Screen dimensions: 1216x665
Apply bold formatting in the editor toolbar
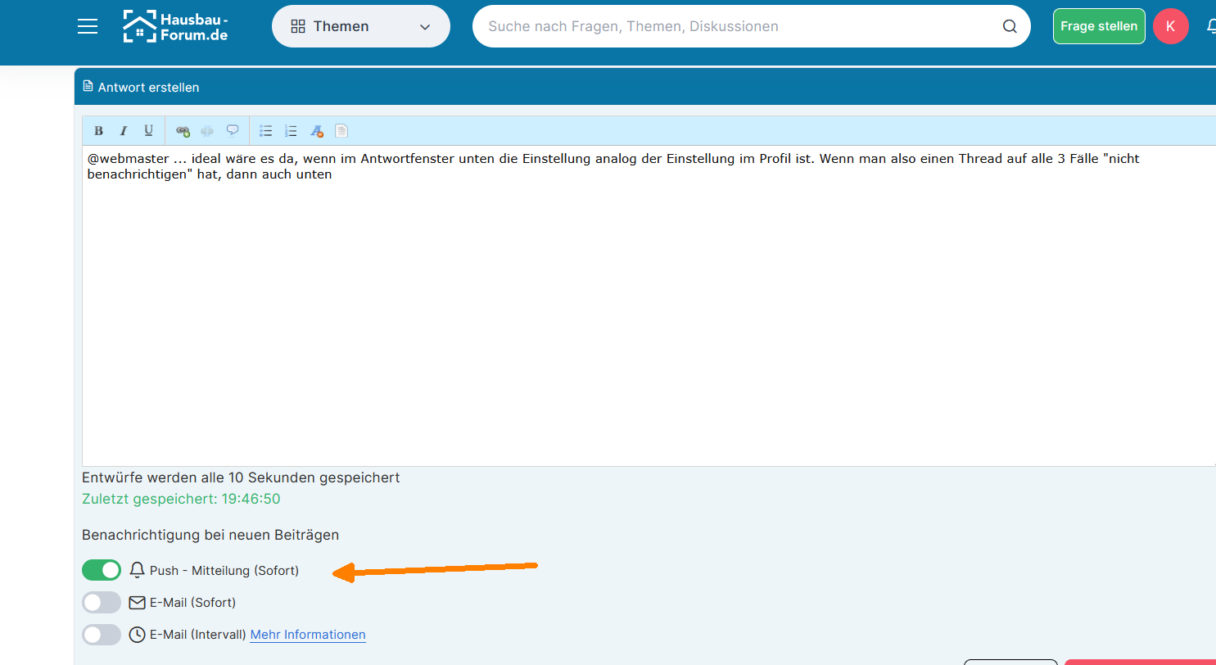[98, 130]
